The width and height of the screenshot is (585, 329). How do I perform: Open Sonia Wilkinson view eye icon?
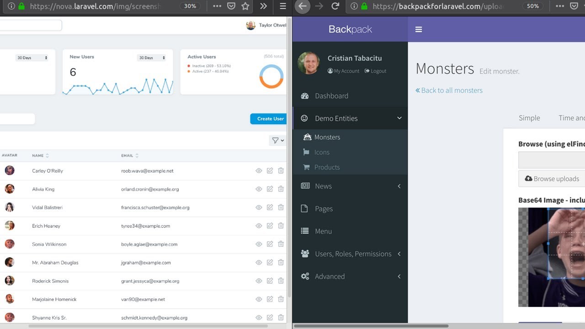[259, 244]
